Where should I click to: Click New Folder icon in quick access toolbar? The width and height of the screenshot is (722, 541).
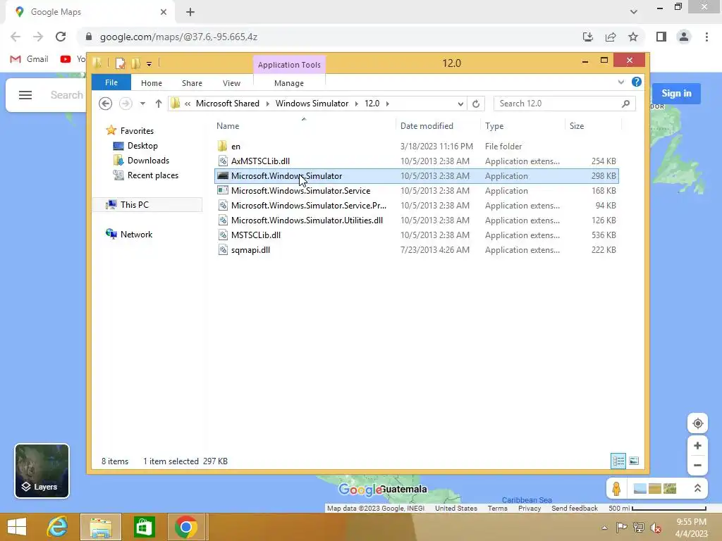[136, 63]
